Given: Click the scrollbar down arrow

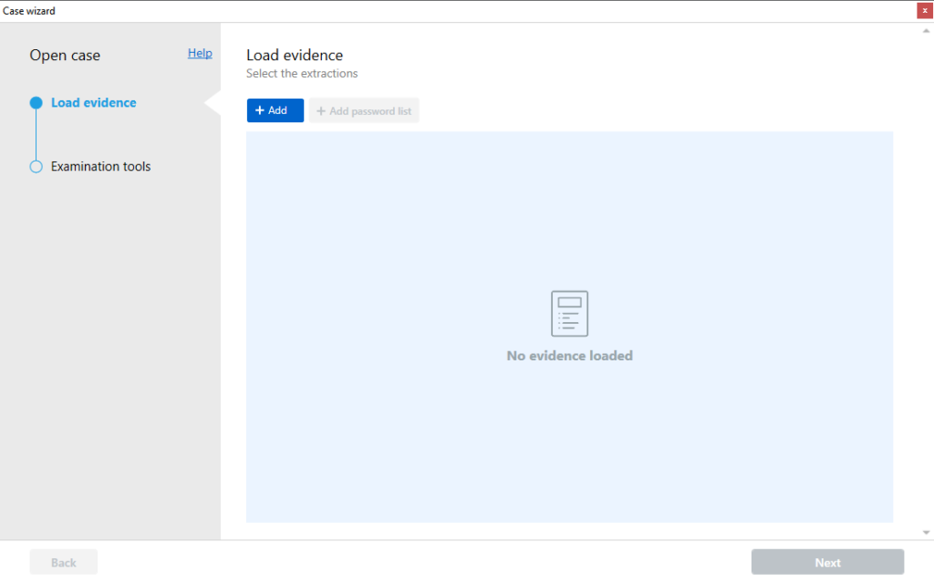Looking at the screenshot, I should pos(927,532).
